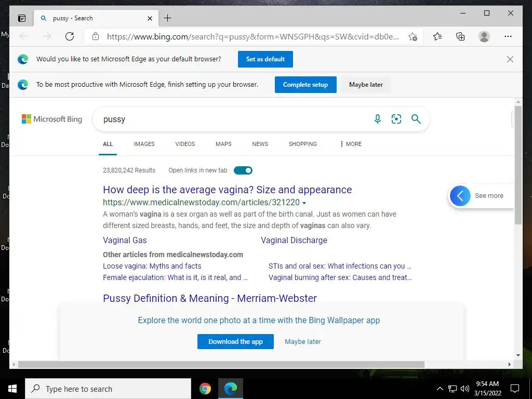Open the Vaginal Gas sublink
532x399 pixels.
pos(125,240)
